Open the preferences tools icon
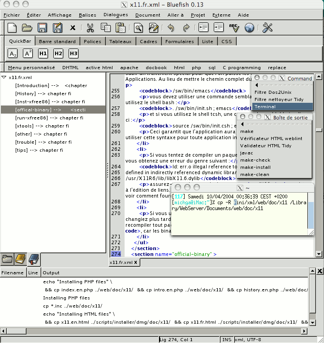This screenshot has width=324, height=343. pyautogui.click(x=268, y=28)
